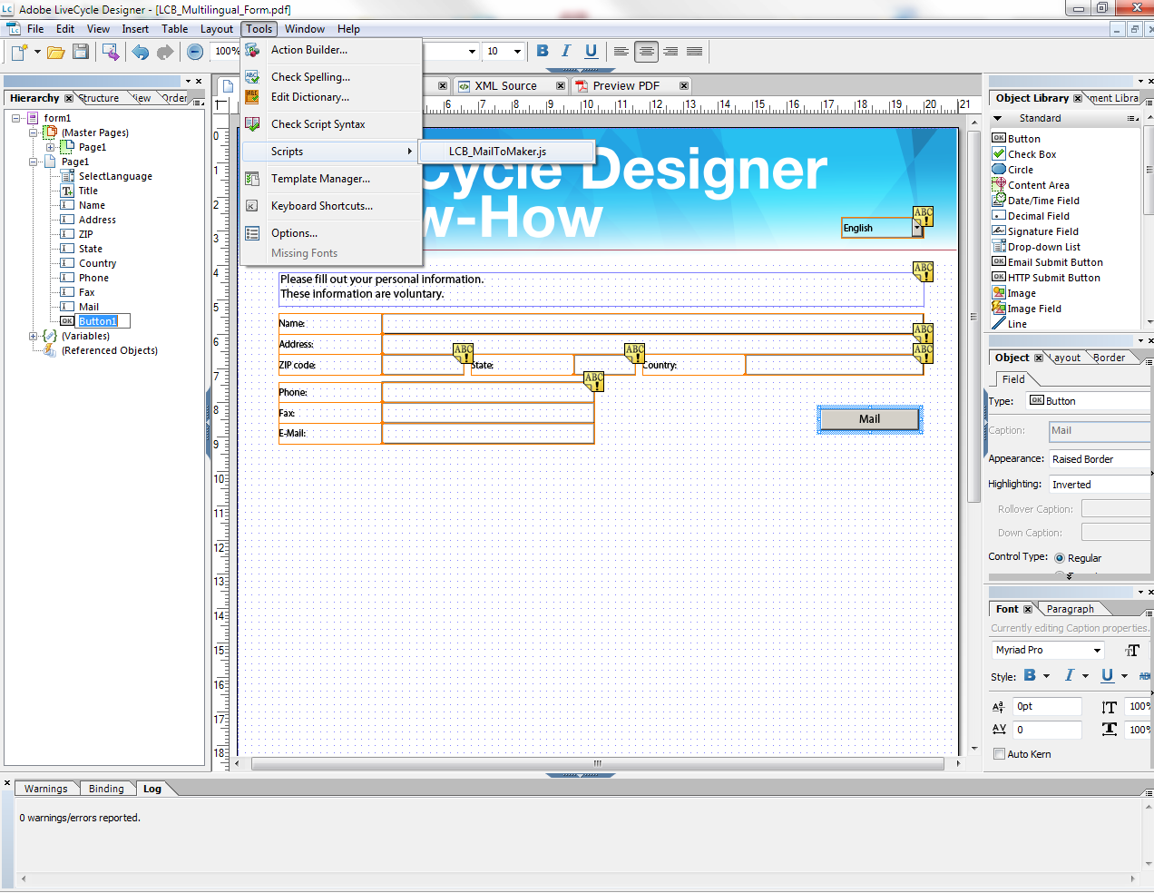Switch to Preview PDF tab

click(626, 85)
